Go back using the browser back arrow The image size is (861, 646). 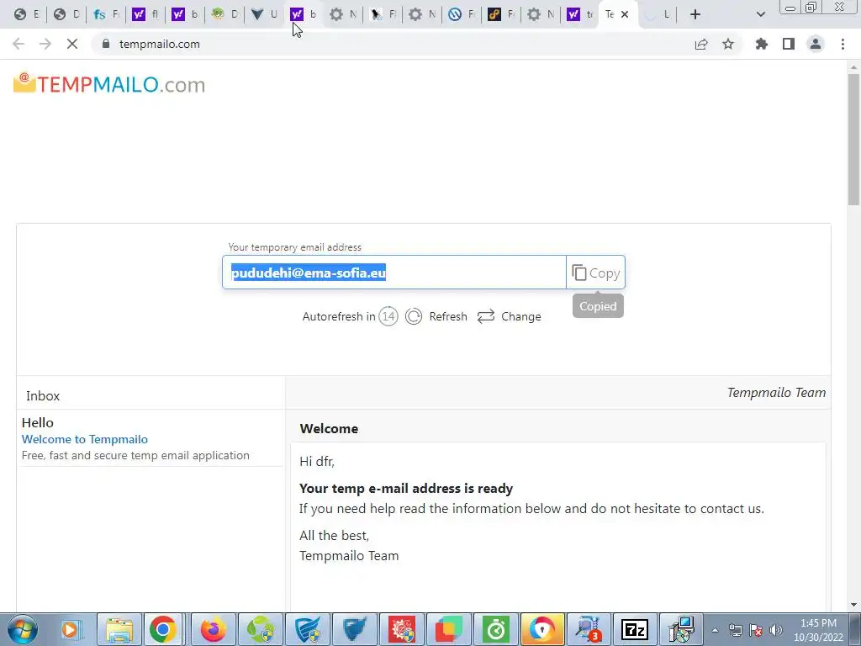click(x=18, y=44)
